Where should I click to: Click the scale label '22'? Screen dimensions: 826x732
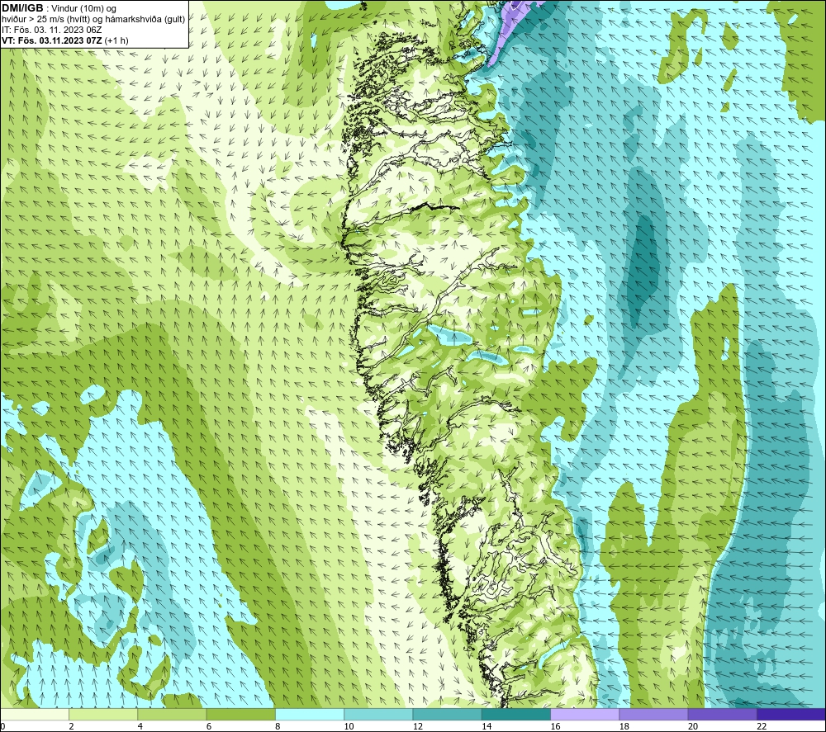pyautogui.click(x=762, y=726)
